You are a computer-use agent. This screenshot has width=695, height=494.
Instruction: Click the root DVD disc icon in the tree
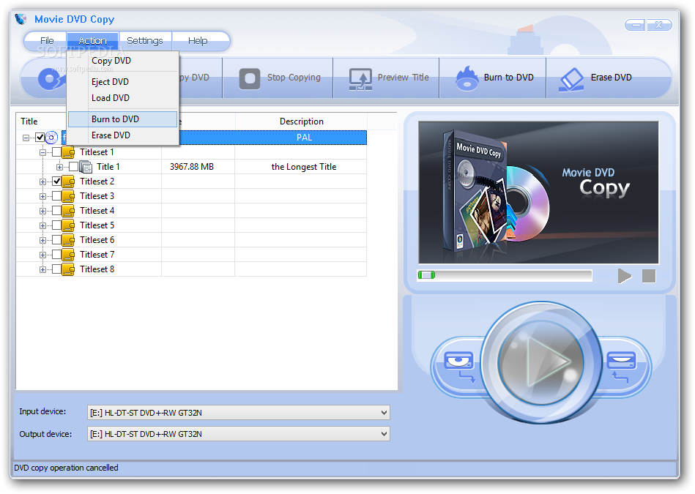[x=51, y=138]
